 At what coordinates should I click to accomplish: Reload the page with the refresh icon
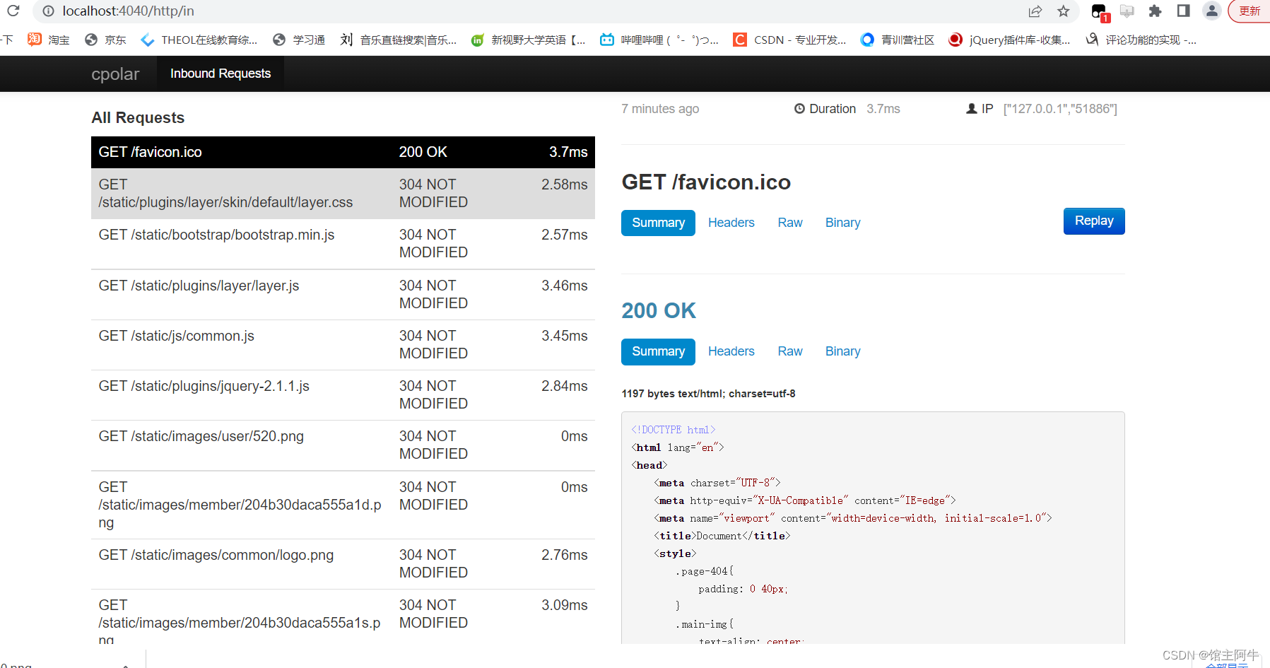click(13, 11)
